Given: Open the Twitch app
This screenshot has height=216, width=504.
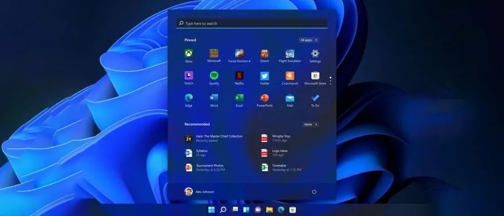Looking at the screenshot, I should (189, 78).
